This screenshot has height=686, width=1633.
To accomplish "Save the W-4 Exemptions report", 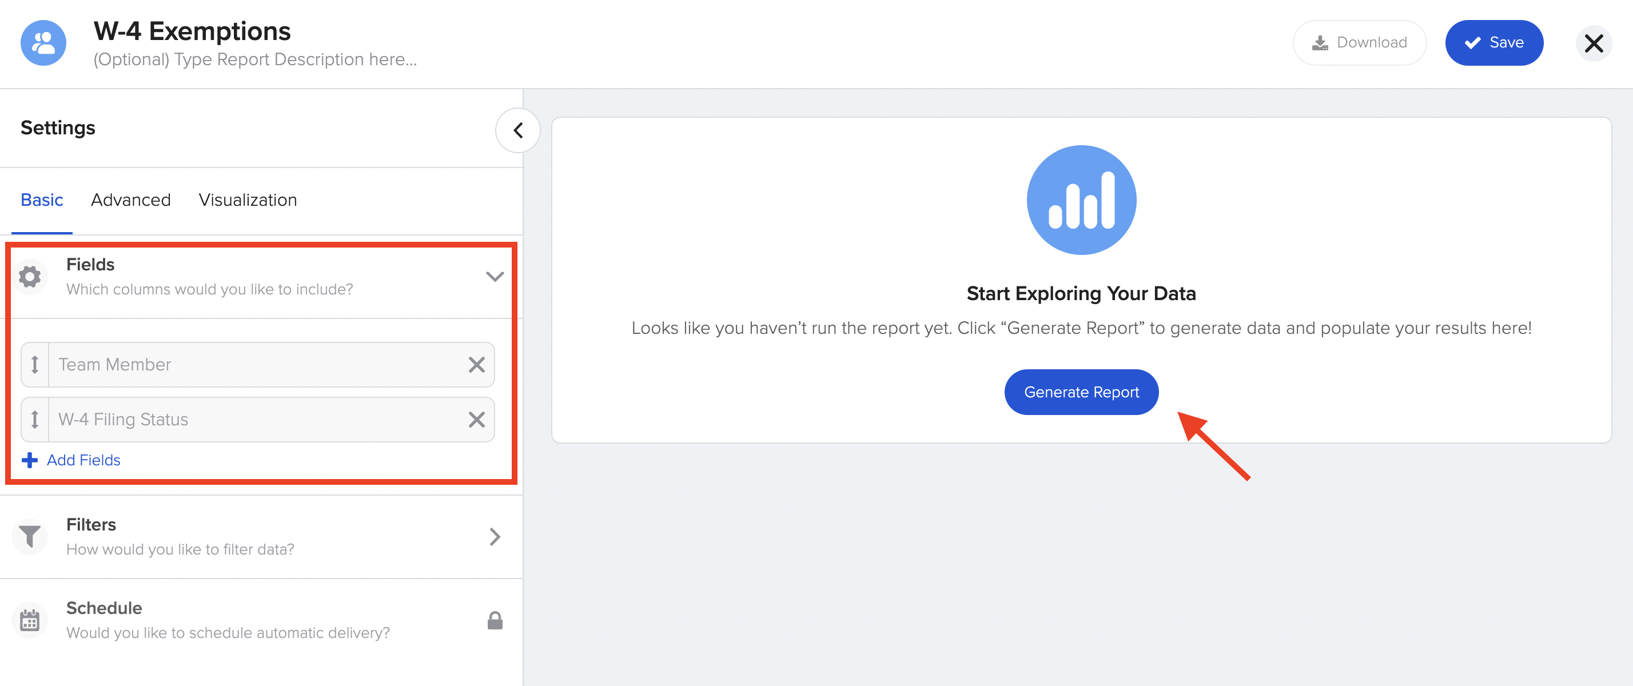I will pyautogui.click(x=1493, y=42).
